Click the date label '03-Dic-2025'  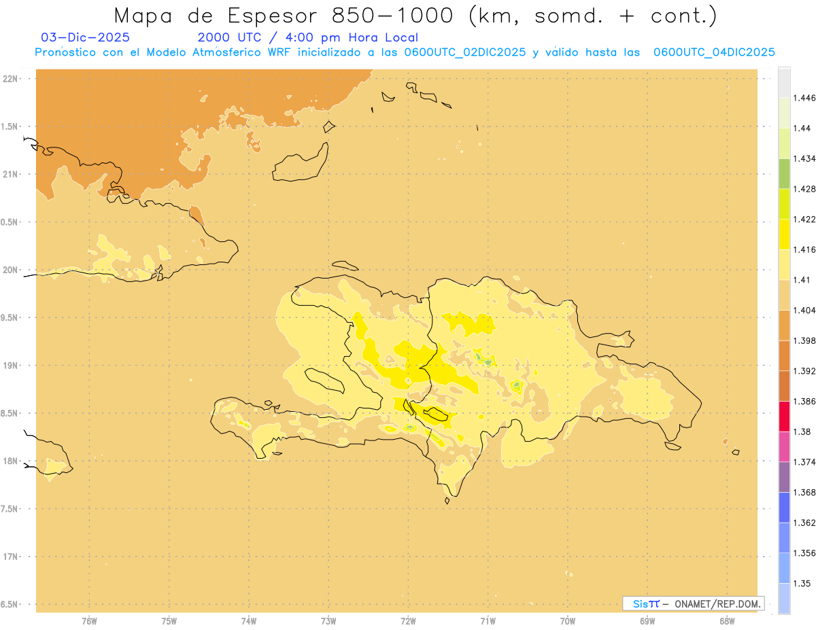tap(86, 37)
